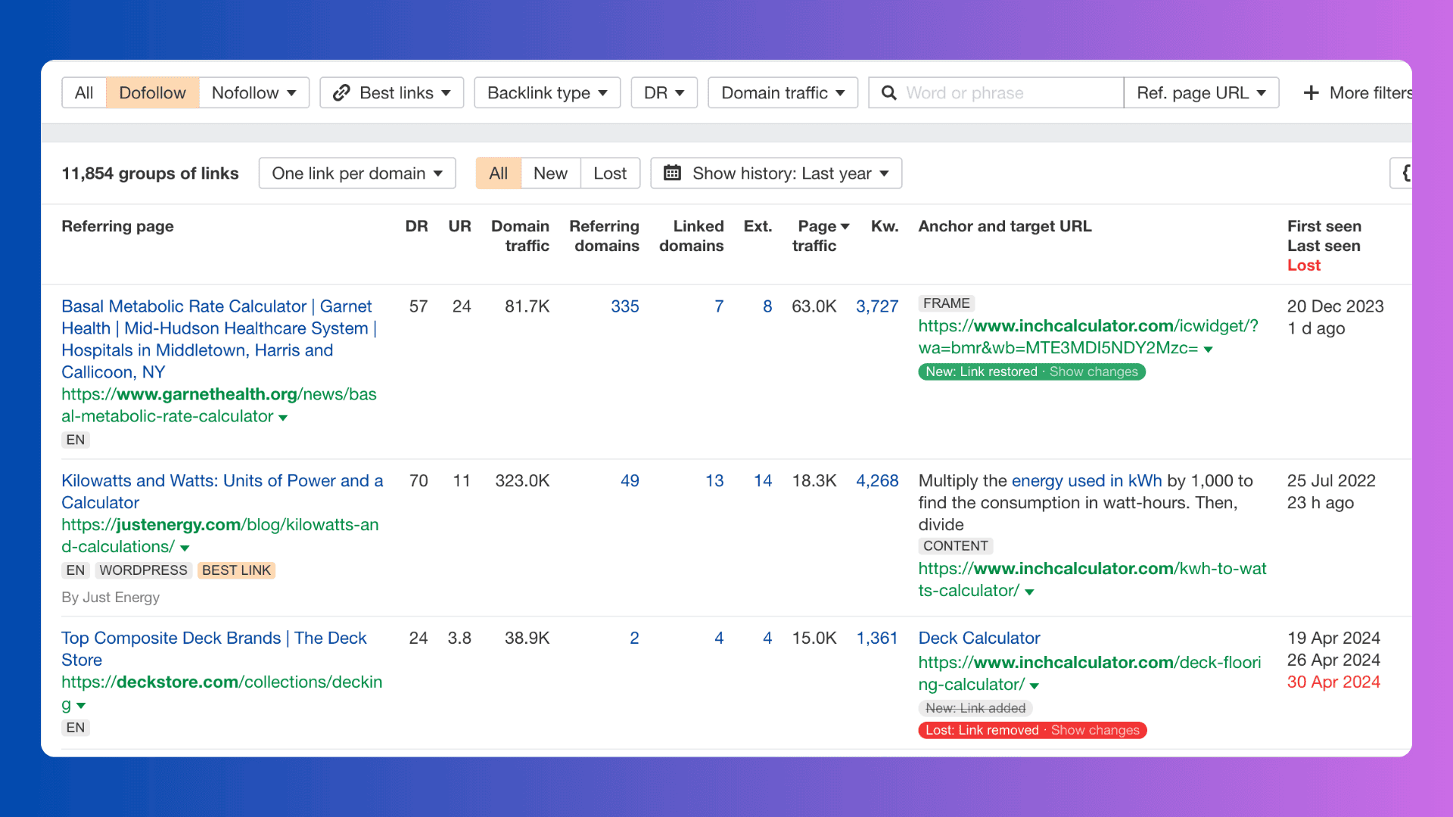The image size is (1453, 817).
Task: Select the Dofollow filter tab
Action: (152, 92)
